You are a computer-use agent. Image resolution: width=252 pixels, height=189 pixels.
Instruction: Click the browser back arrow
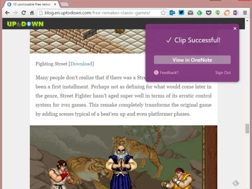click(x=7, y=13)
